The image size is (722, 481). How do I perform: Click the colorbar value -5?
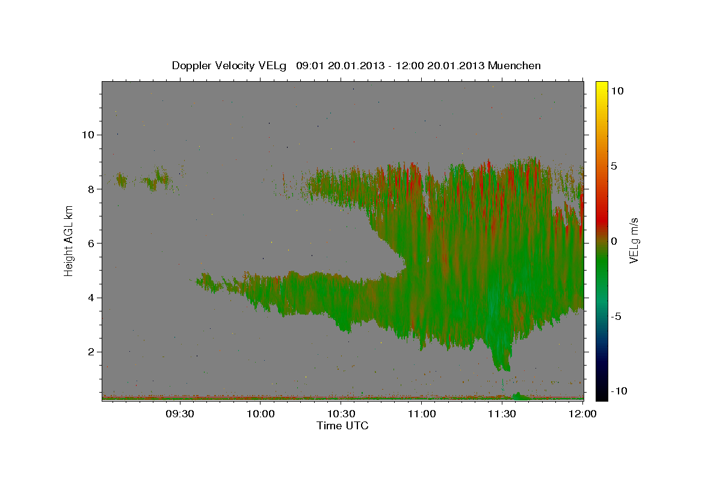tap(616, 316)
